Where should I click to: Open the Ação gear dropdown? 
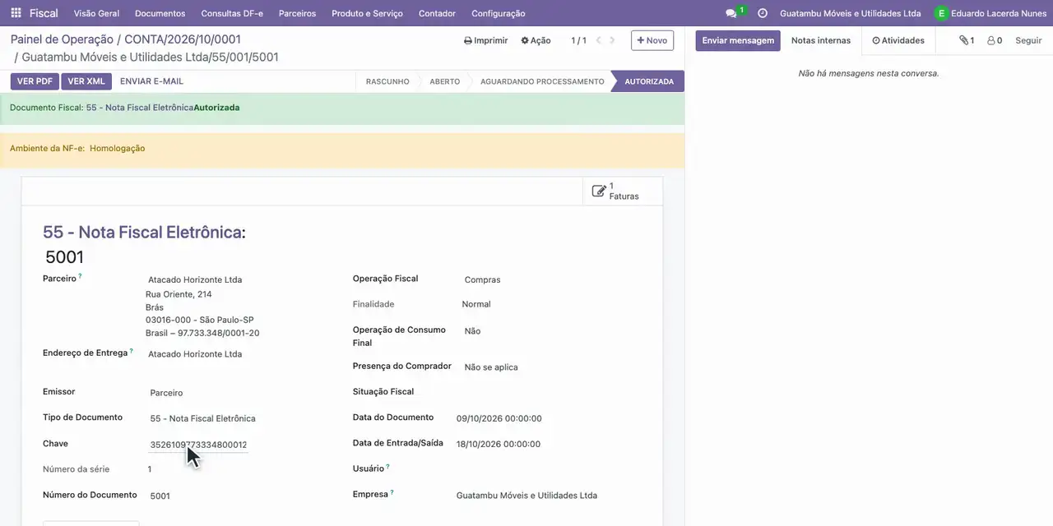[x=536, y=40]
